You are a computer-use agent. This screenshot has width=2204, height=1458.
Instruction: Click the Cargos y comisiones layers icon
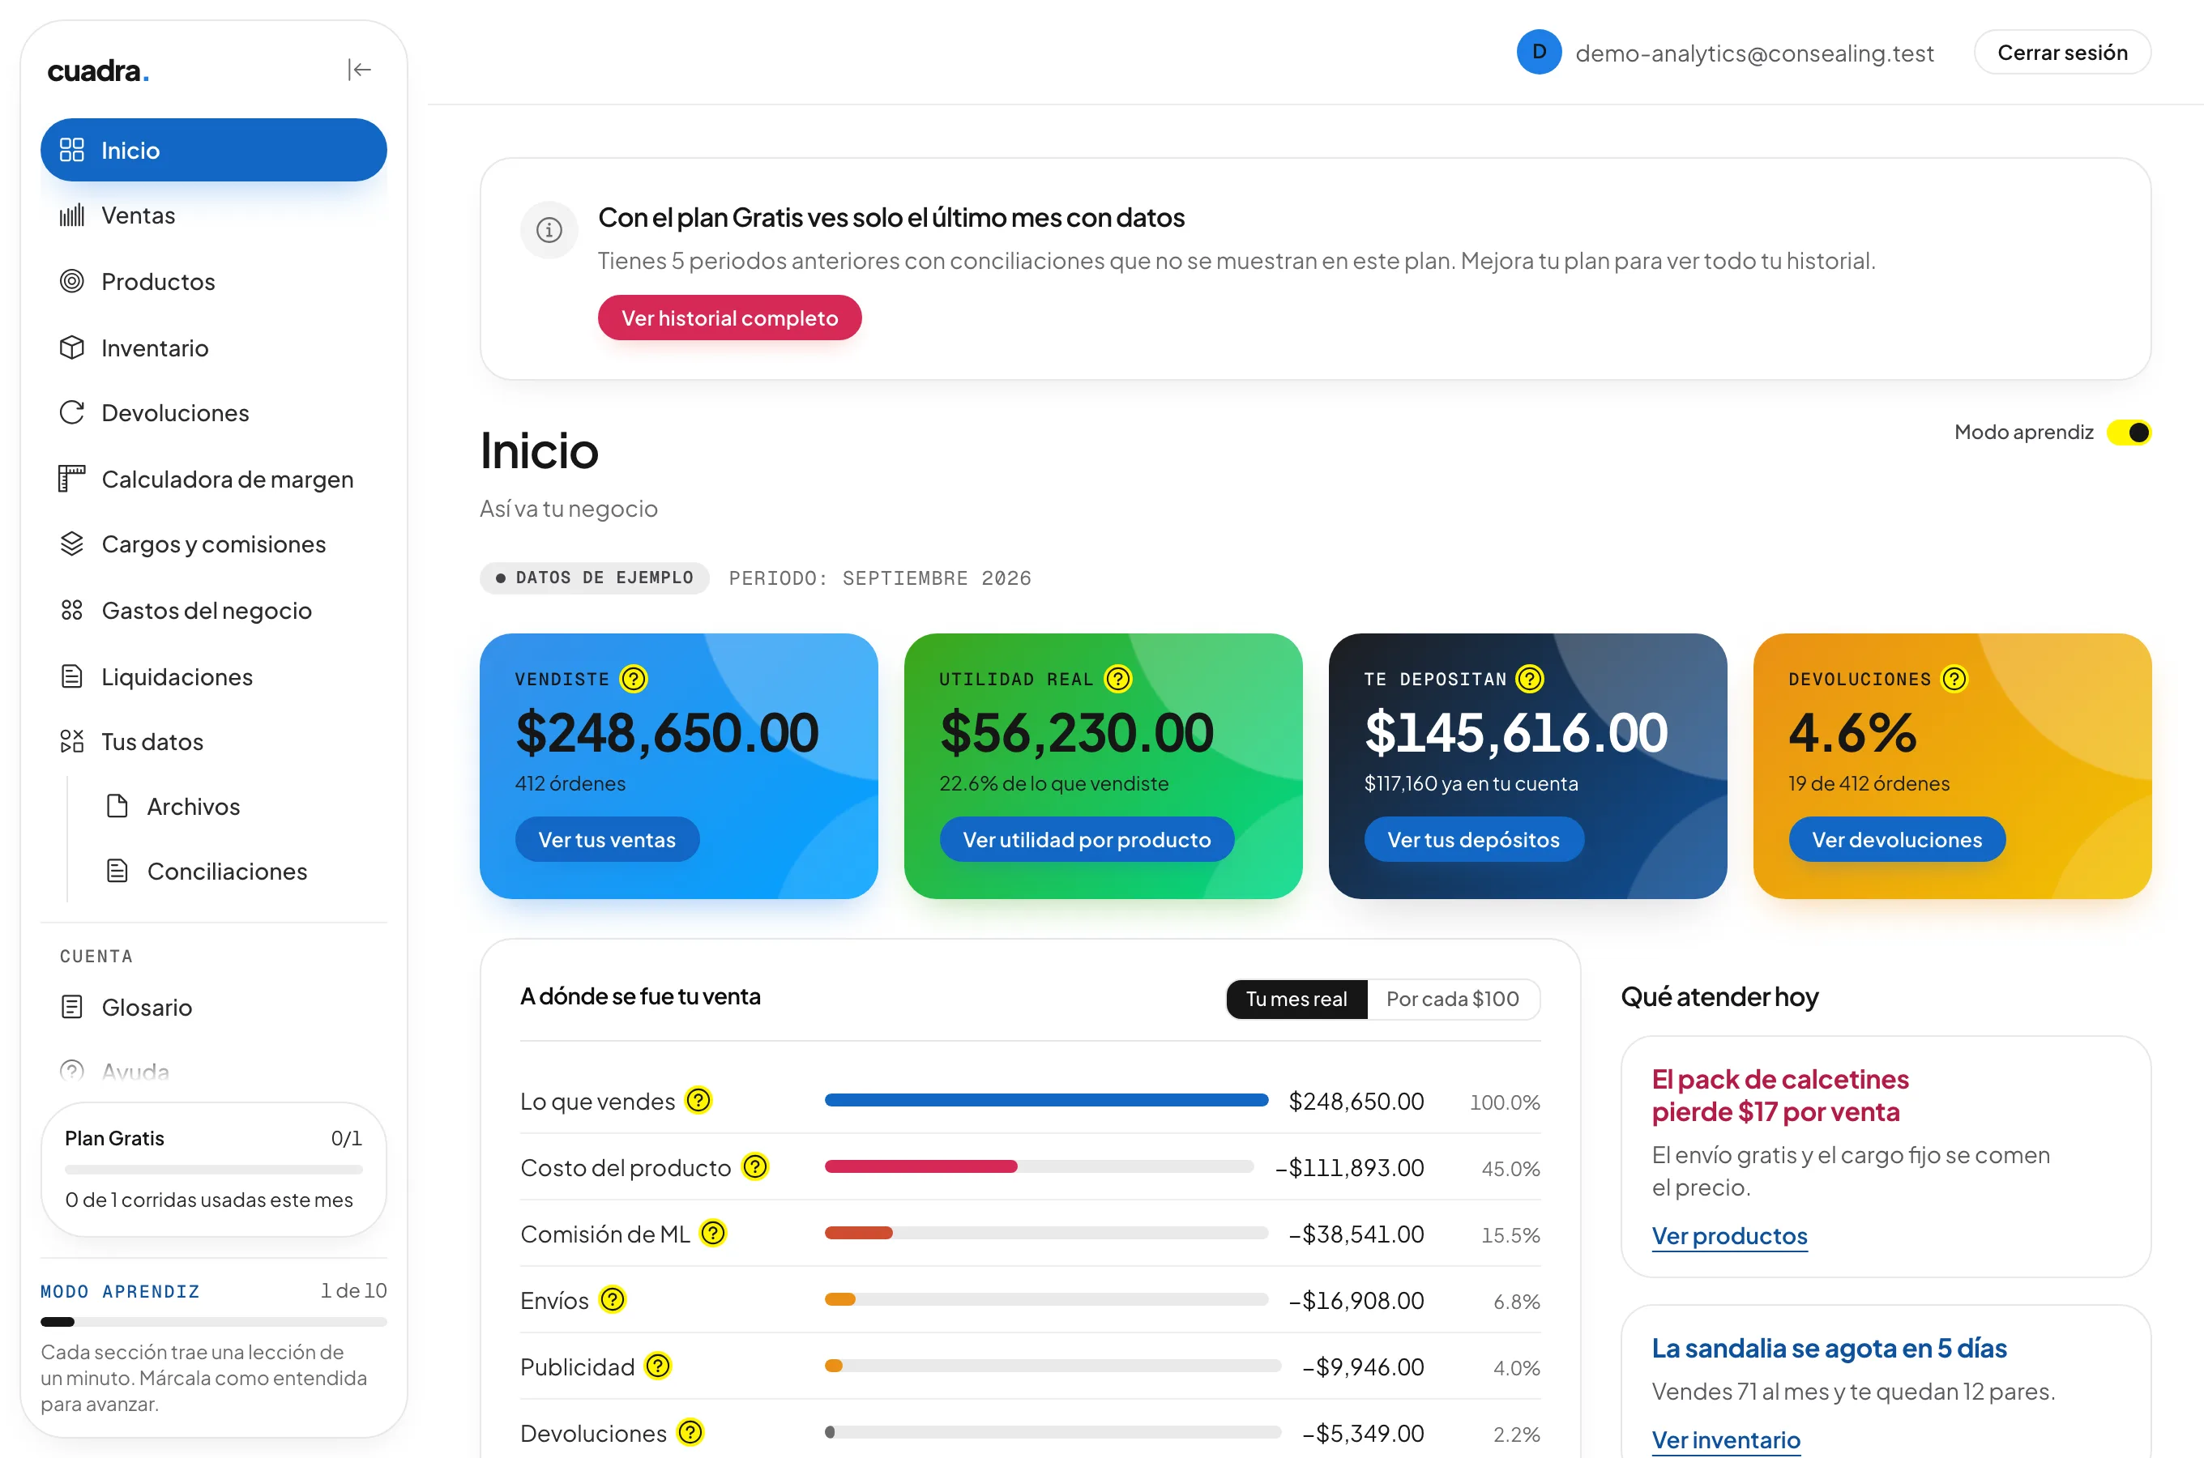click(71, 544)
